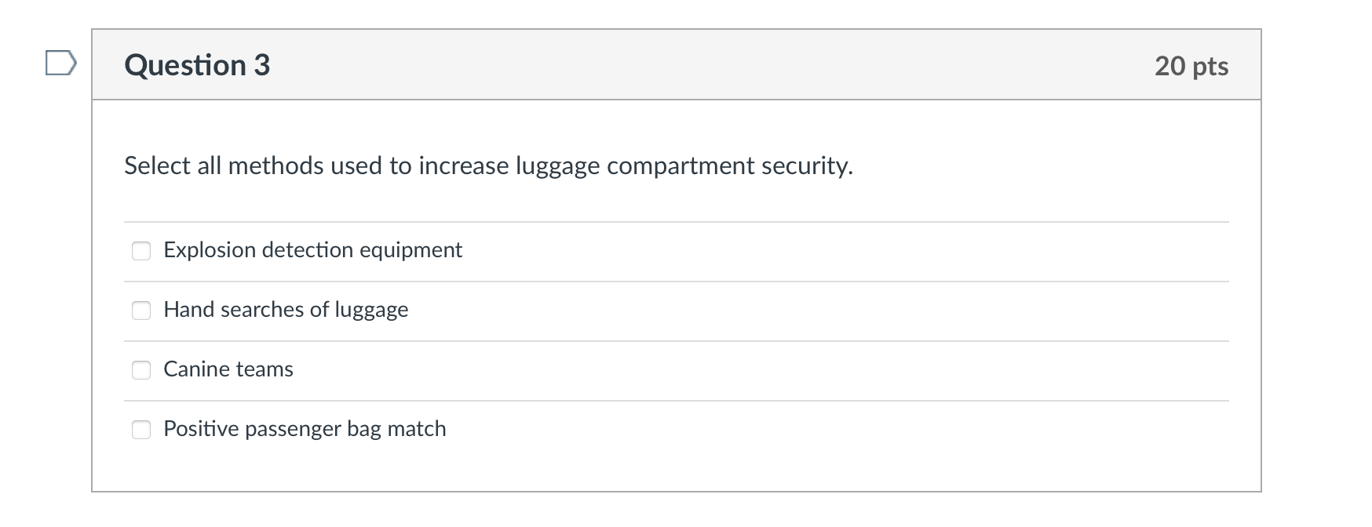Click the Positive passenger bag match row

(x=304, y=429)
